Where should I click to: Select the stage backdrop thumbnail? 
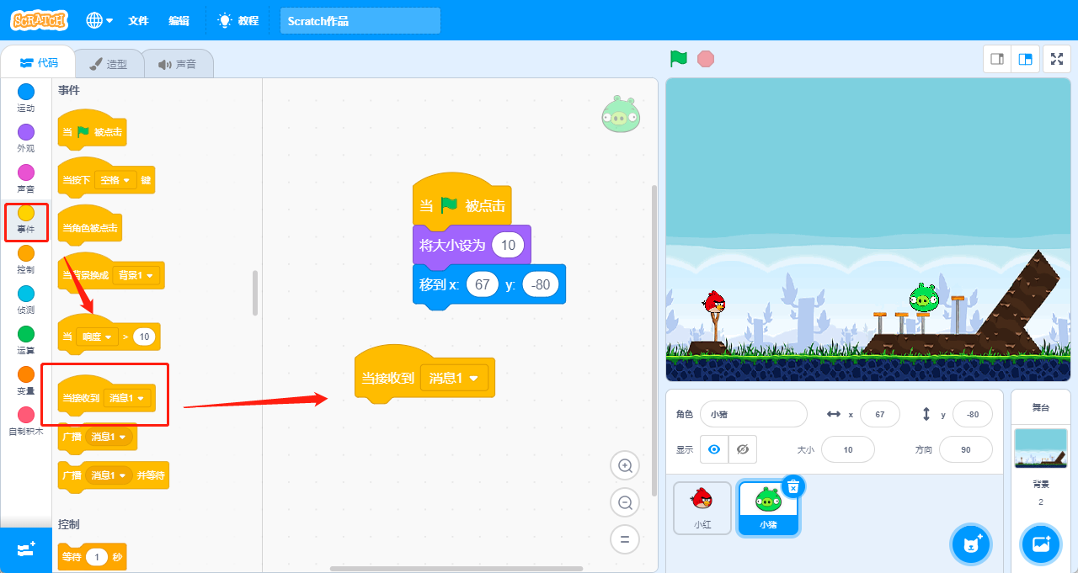[x=1041, y=448]
